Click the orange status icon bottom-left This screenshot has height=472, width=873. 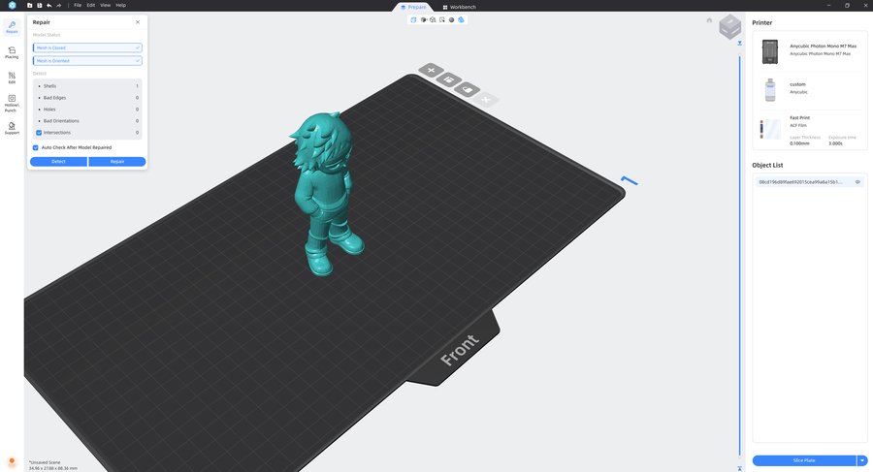click(x=12, y=462)
